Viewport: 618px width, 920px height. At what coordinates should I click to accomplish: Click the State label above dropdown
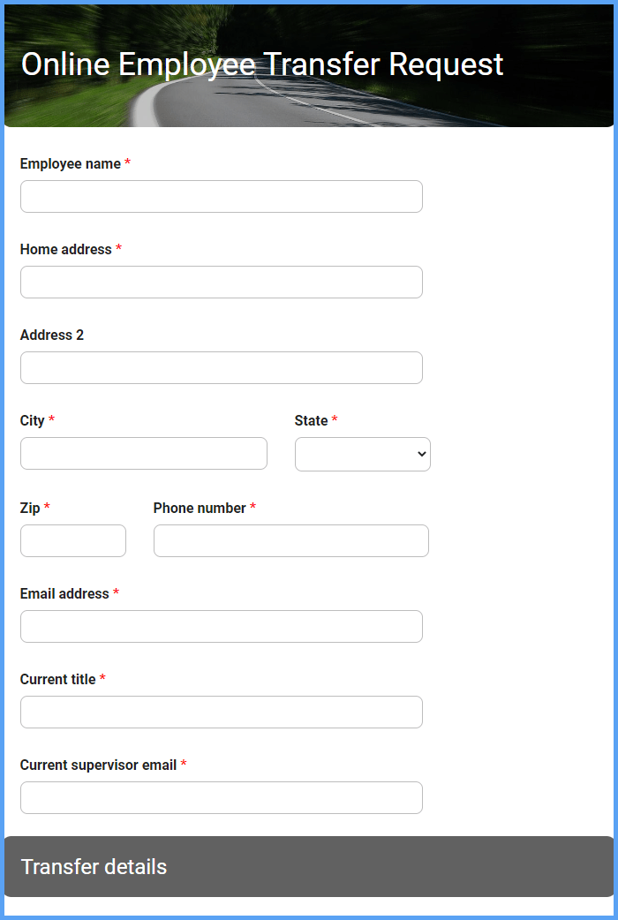[x=312, y=420]
